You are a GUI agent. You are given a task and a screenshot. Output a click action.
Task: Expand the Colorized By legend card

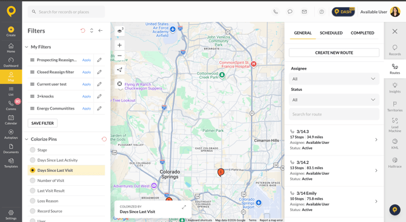184,207
